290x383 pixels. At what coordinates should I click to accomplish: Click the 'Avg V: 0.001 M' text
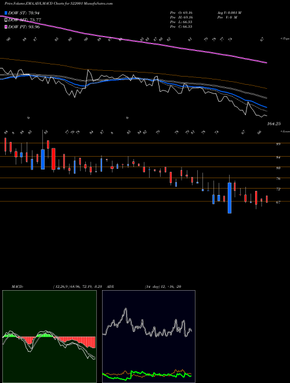(229, 13)
